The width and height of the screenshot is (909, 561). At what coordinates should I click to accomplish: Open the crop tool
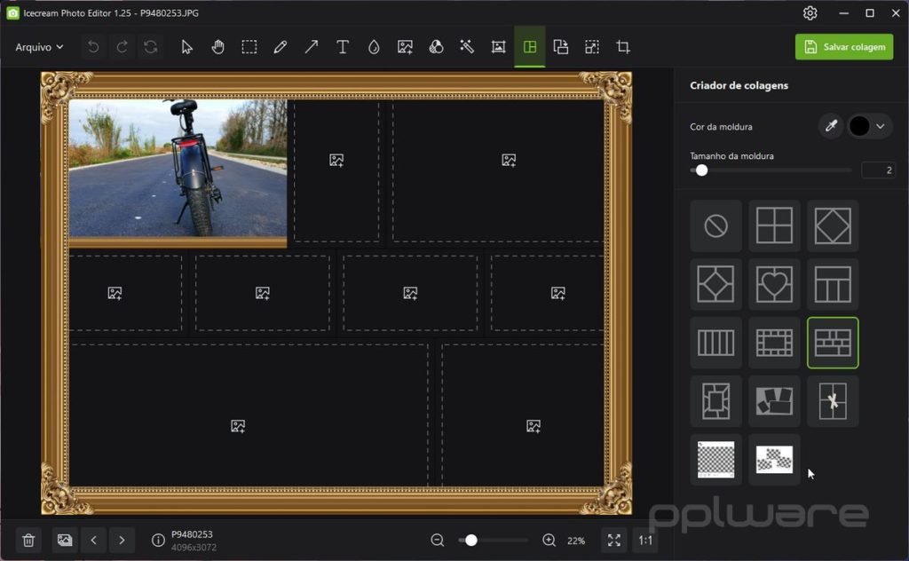click(x=623, y=47)
